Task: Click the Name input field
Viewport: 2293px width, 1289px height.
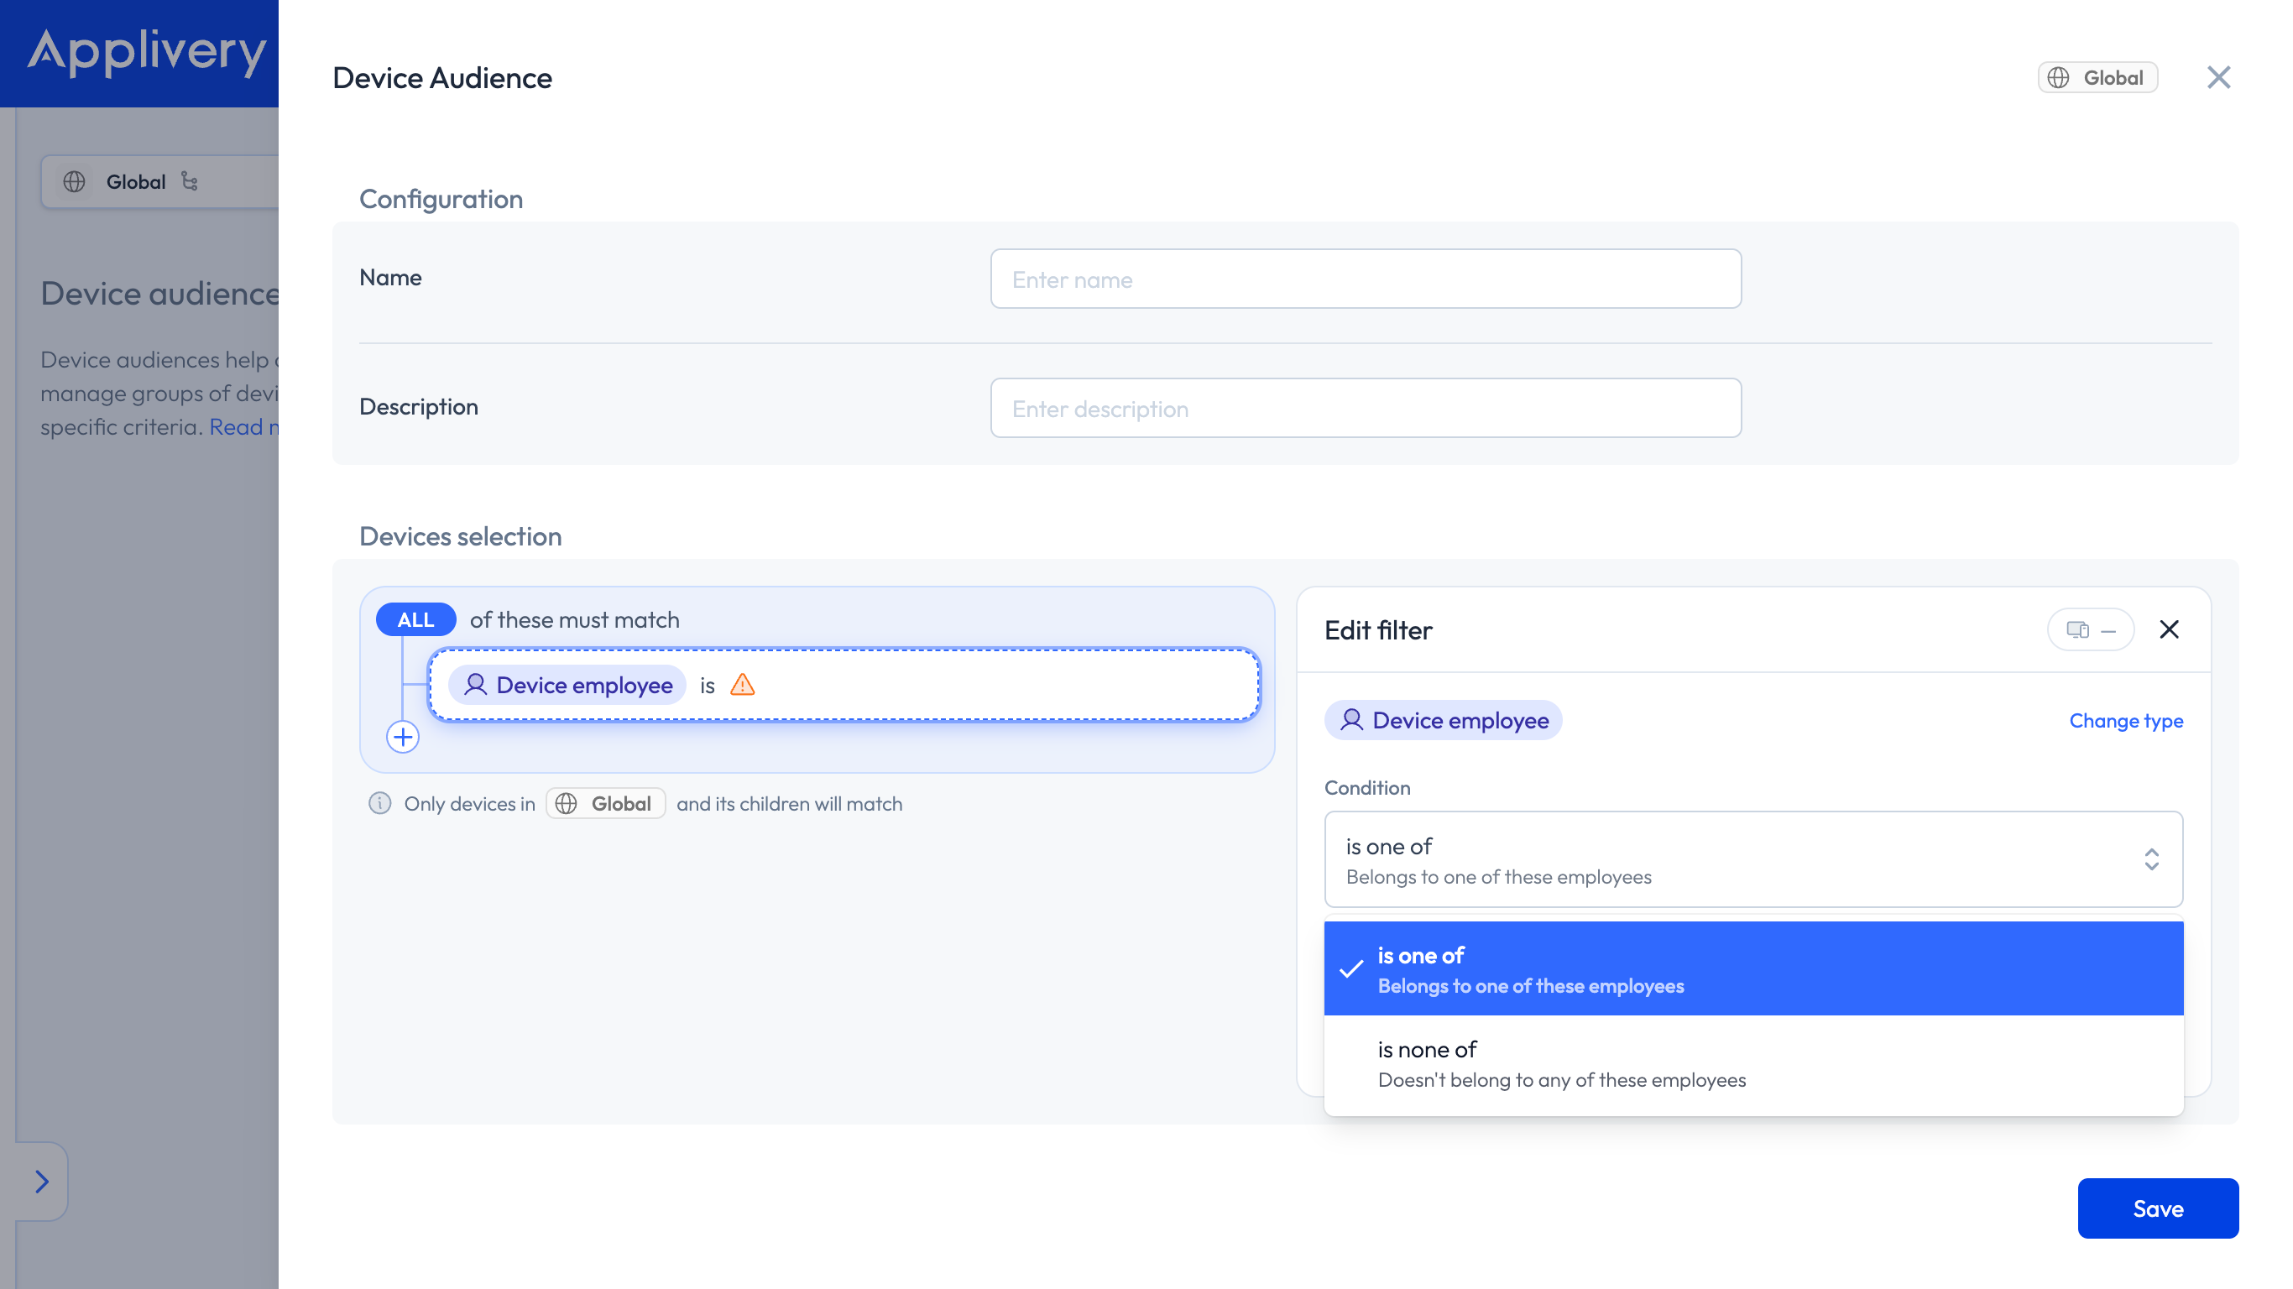Action: click(x=1366, y=279)
